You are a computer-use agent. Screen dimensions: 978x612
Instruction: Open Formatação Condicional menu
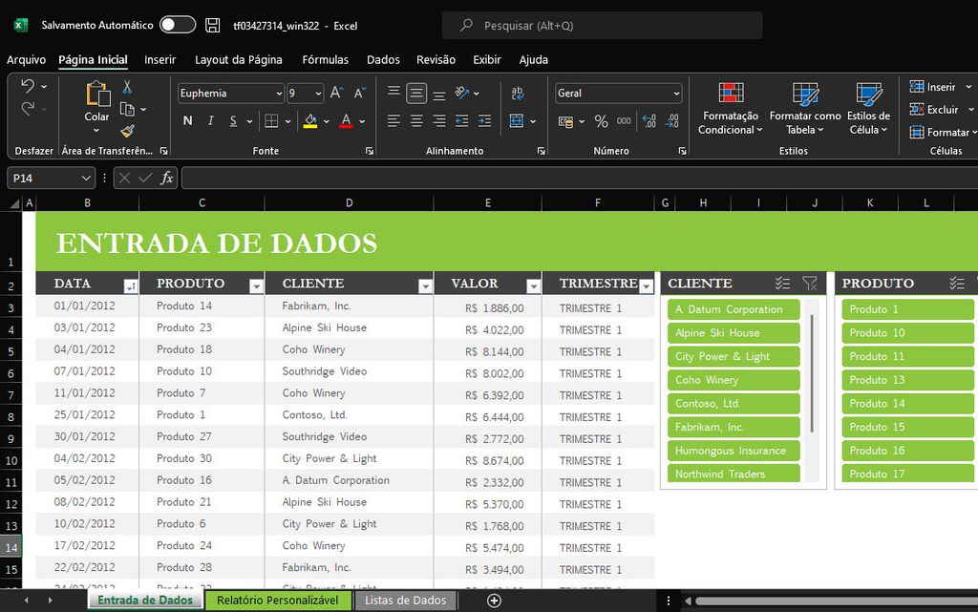coord(731,109)
